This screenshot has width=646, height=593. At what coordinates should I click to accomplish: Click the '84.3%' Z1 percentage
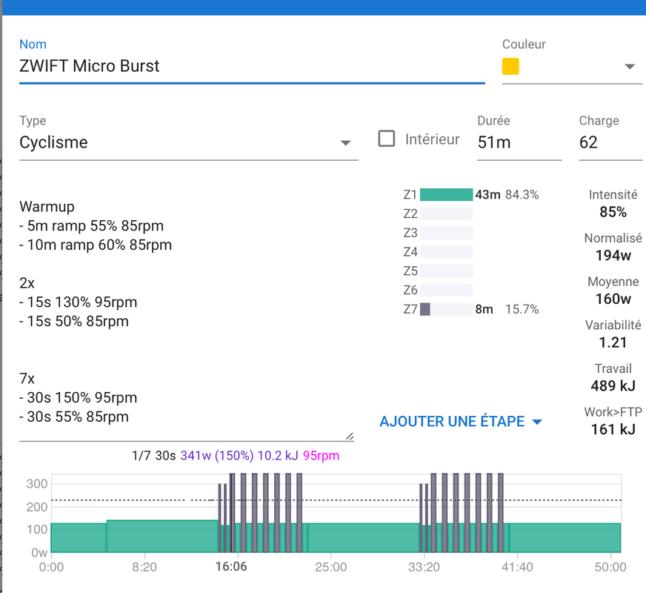click(x=522, y=194)
